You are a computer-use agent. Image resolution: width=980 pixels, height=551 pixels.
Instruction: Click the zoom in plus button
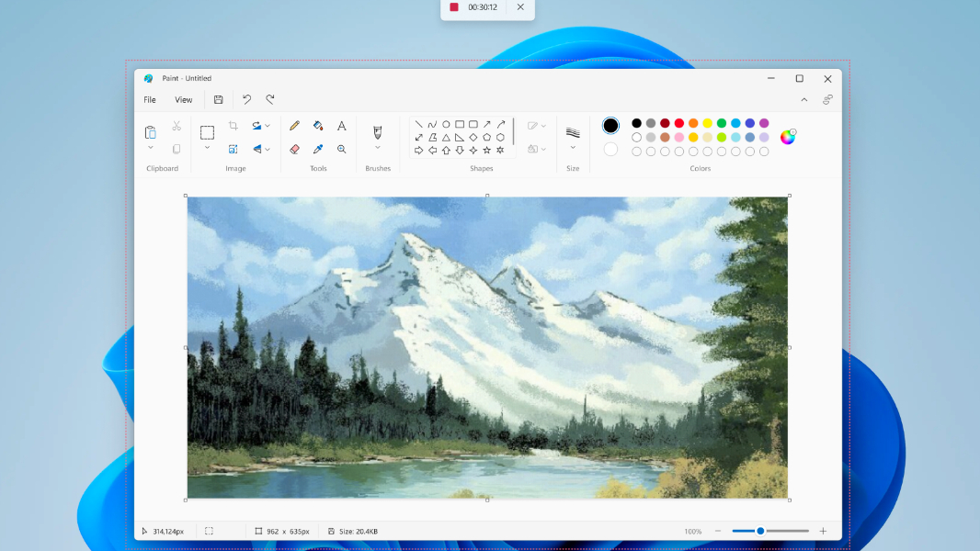point(823,531)
